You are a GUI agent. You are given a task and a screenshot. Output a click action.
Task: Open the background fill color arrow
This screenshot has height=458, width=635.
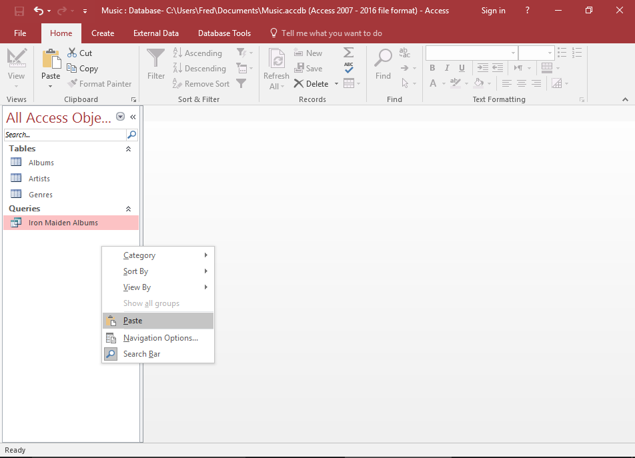point(489,84)
